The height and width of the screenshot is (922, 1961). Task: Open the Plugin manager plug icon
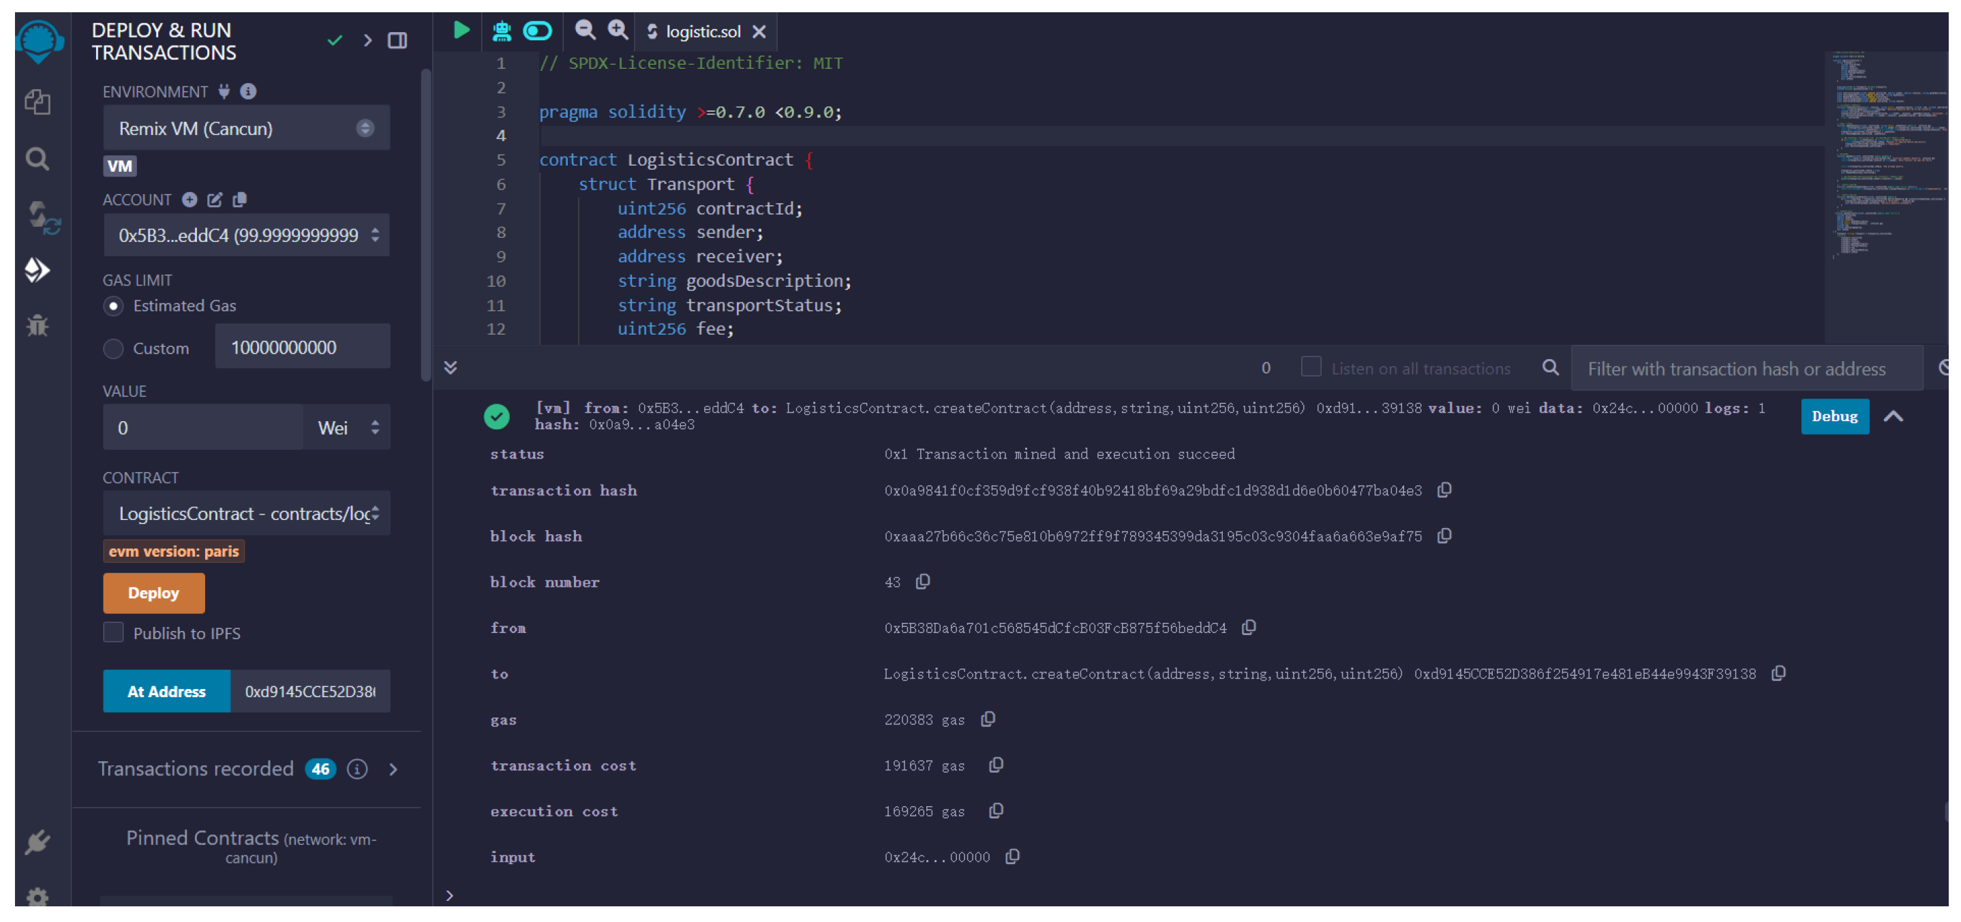pos(37,842)
